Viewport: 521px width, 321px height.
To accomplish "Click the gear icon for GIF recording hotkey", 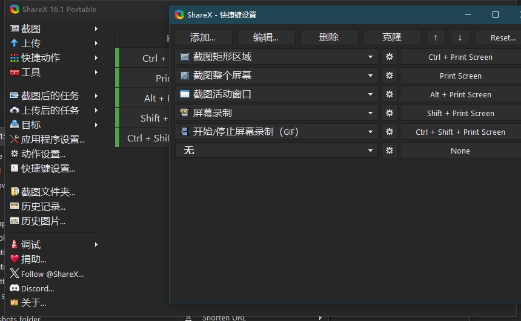I will [x=389, y=132].
